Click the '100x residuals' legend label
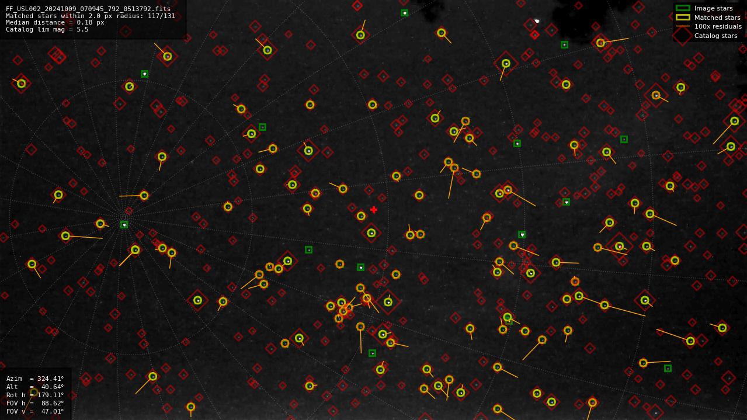Image resolution: width=747 pixels, height=420 pixels. click(x=718, y=26)
